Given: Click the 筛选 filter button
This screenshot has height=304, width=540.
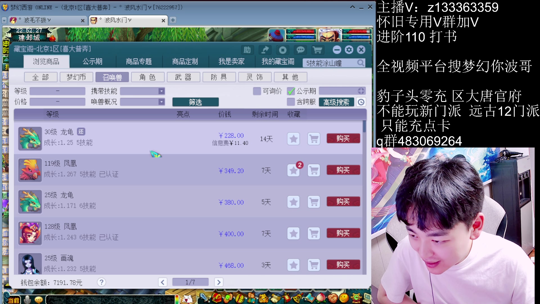Looking at the screenshot, I should (x=195, y=102).
